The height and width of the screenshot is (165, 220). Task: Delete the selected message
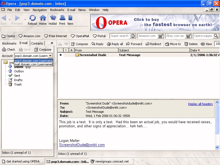[x=191, y=44]
